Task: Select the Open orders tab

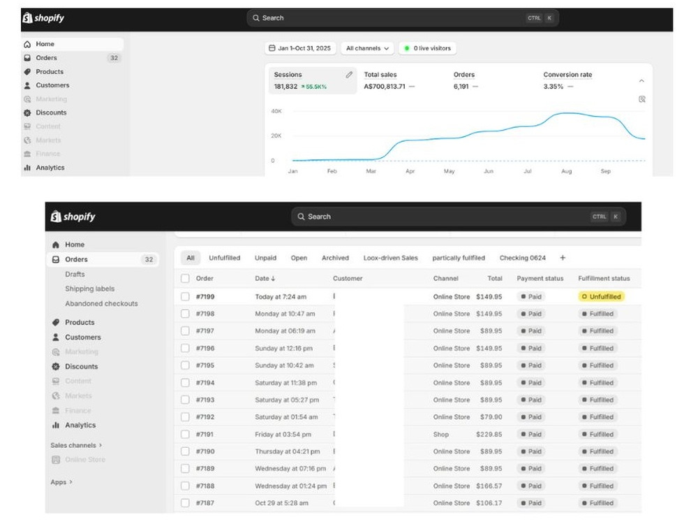Action: [299, 258]
